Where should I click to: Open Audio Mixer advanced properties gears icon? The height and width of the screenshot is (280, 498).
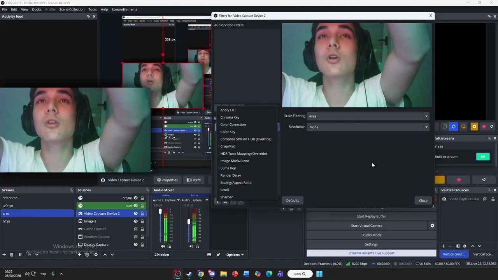218,255
